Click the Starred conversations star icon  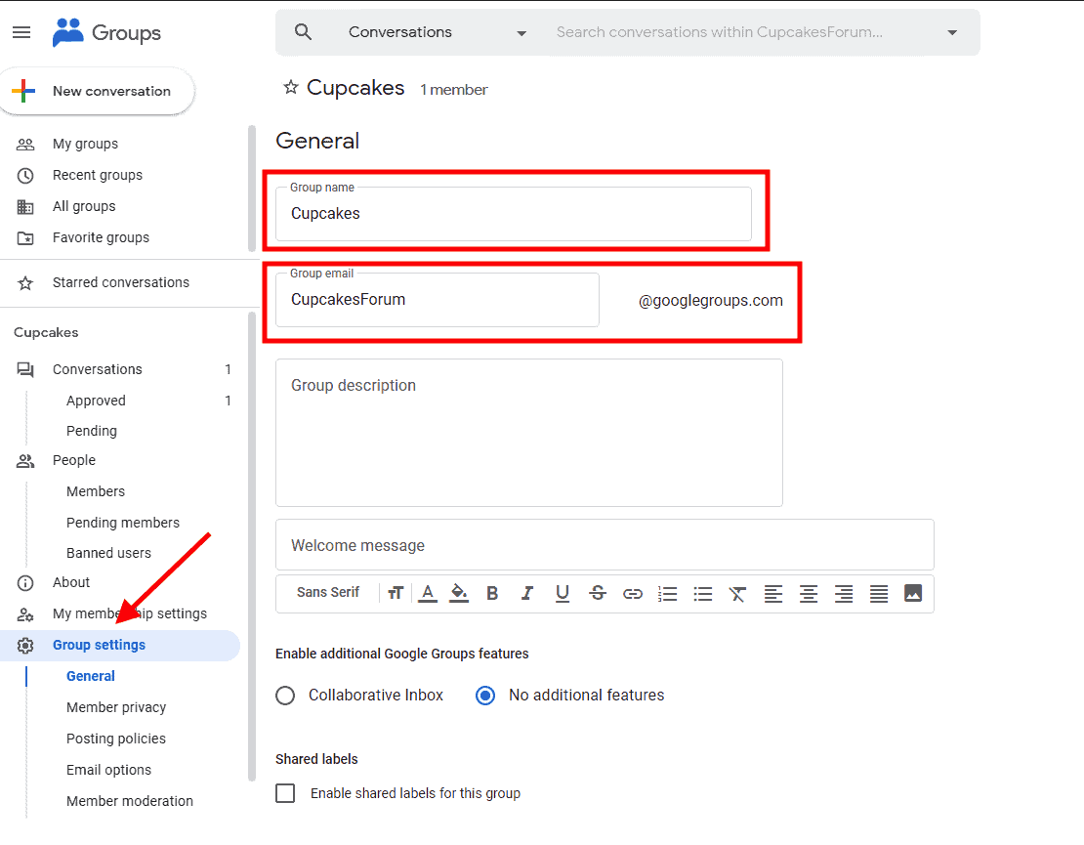[25, 283]
